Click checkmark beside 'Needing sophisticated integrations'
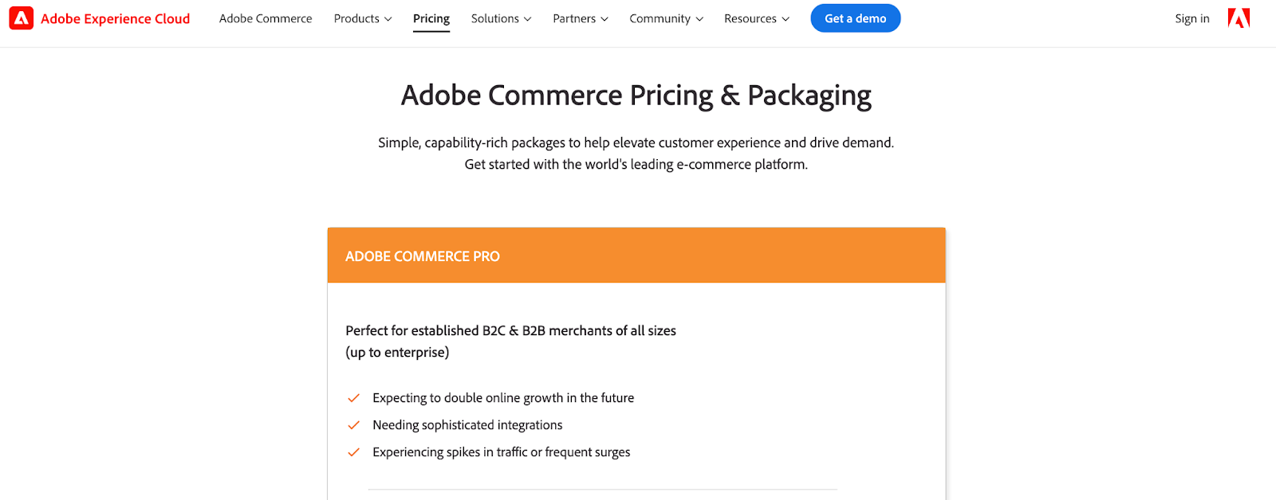Screen dimensions: 1276x500 (353, 425)
